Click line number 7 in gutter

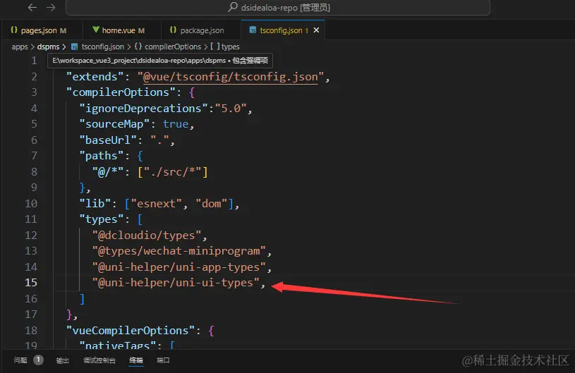34,156
